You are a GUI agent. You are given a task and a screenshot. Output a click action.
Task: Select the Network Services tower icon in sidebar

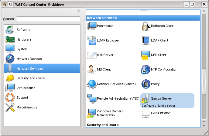click(x=10, y=68)
